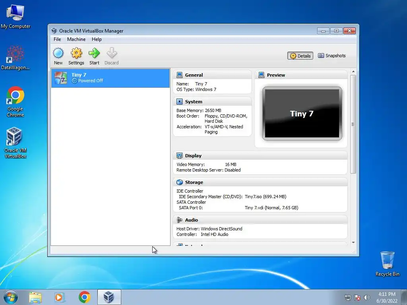Open the File menu

57,39
